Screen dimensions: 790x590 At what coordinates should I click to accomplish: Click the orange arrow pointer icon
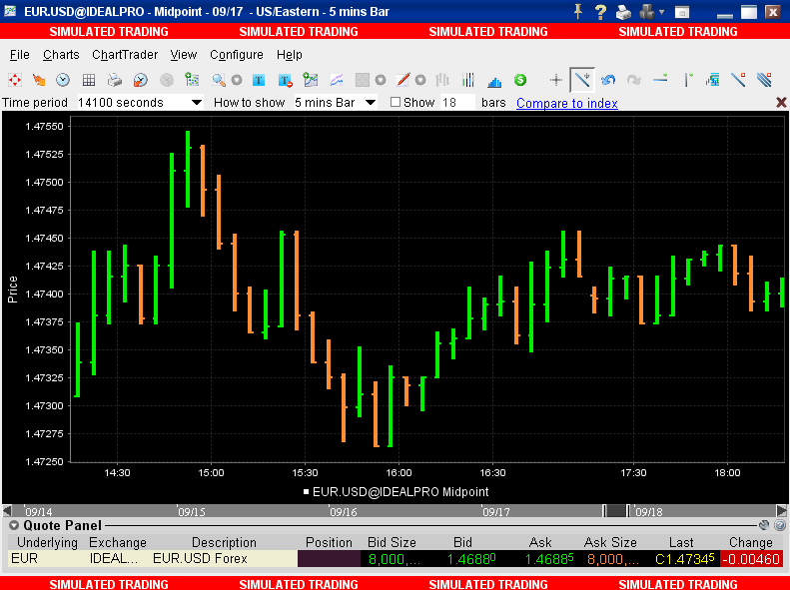pos(39,80)
